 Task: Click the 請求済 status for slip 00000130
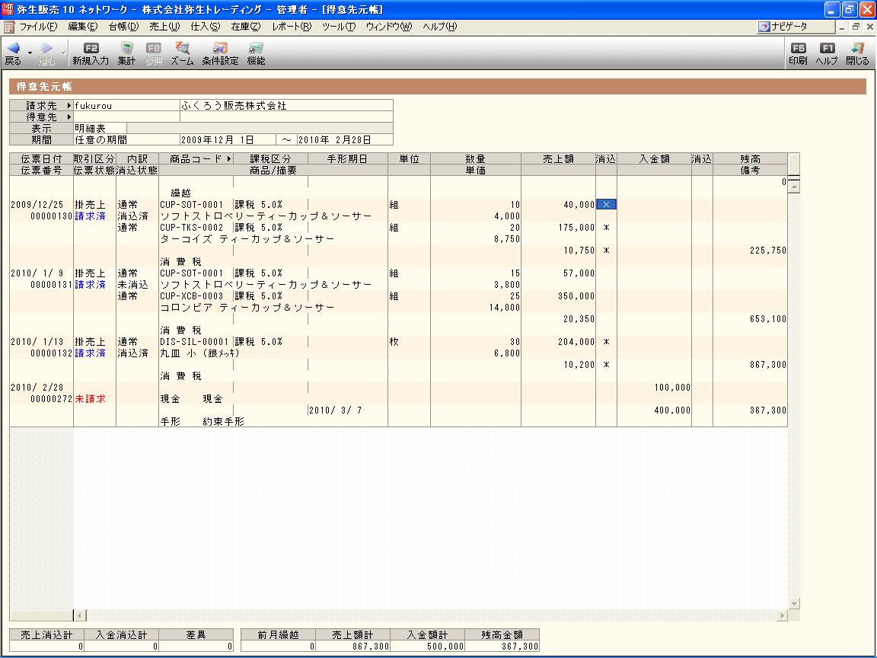[x=90, y=216]
